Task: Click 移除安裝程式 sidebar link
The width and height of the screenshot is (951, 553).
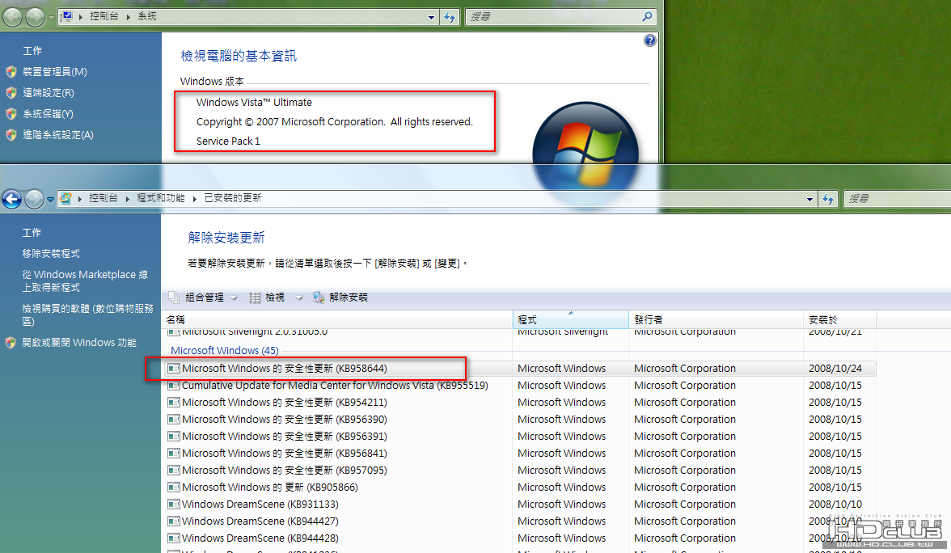Action: pyautogui.click(x=51, y=254)
